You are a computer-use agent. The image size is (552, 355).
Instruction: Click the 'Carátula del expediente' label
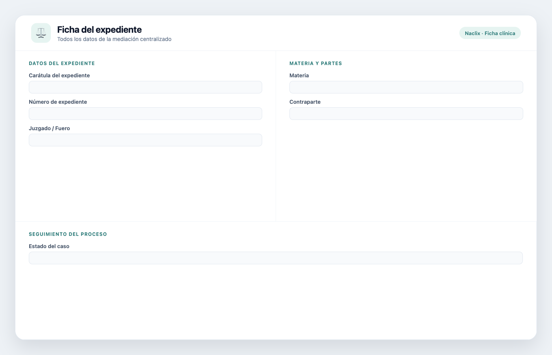click(x=59, y=75)
